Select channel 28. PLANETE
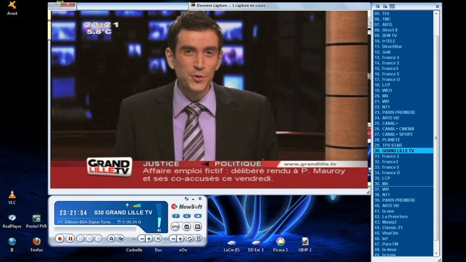 pos(403,139)
